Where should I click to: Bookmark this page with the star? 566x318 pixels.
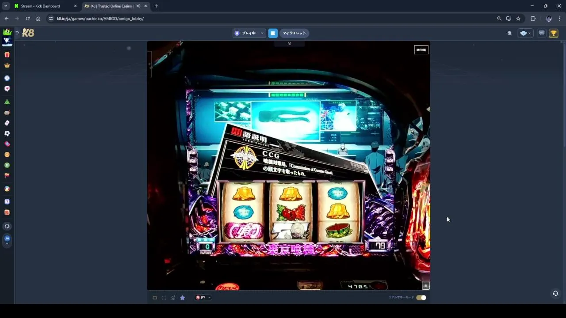518,19
